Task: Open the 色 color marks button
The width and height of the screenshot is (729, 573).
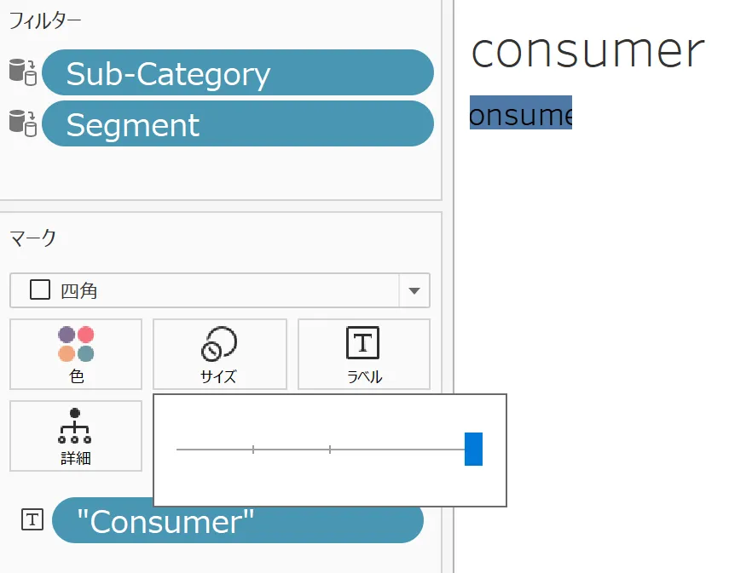Action: 76,353
